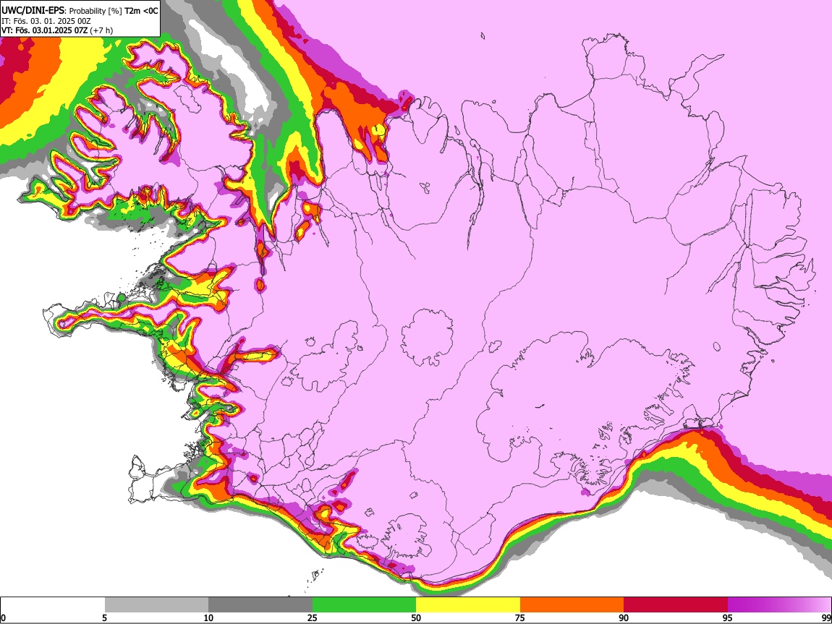832x624 pixels.
Task: Click the 'UWC/DINI-EPS' title text
Action: [x=33, y=10]
